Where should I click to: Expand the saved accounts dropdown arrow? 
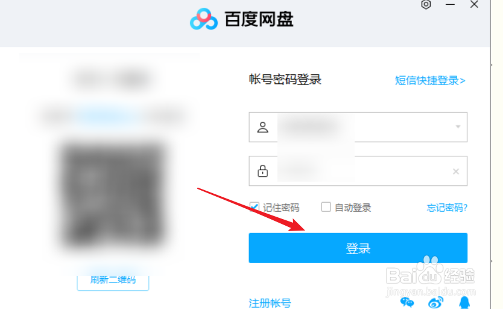click(458, 127)
